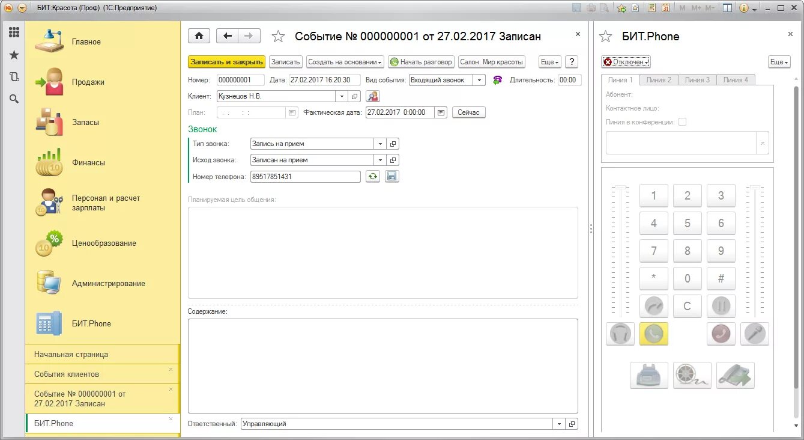Click the client card icon next to Клиент
Screen dimensions: 804x440
coord(373,96)
